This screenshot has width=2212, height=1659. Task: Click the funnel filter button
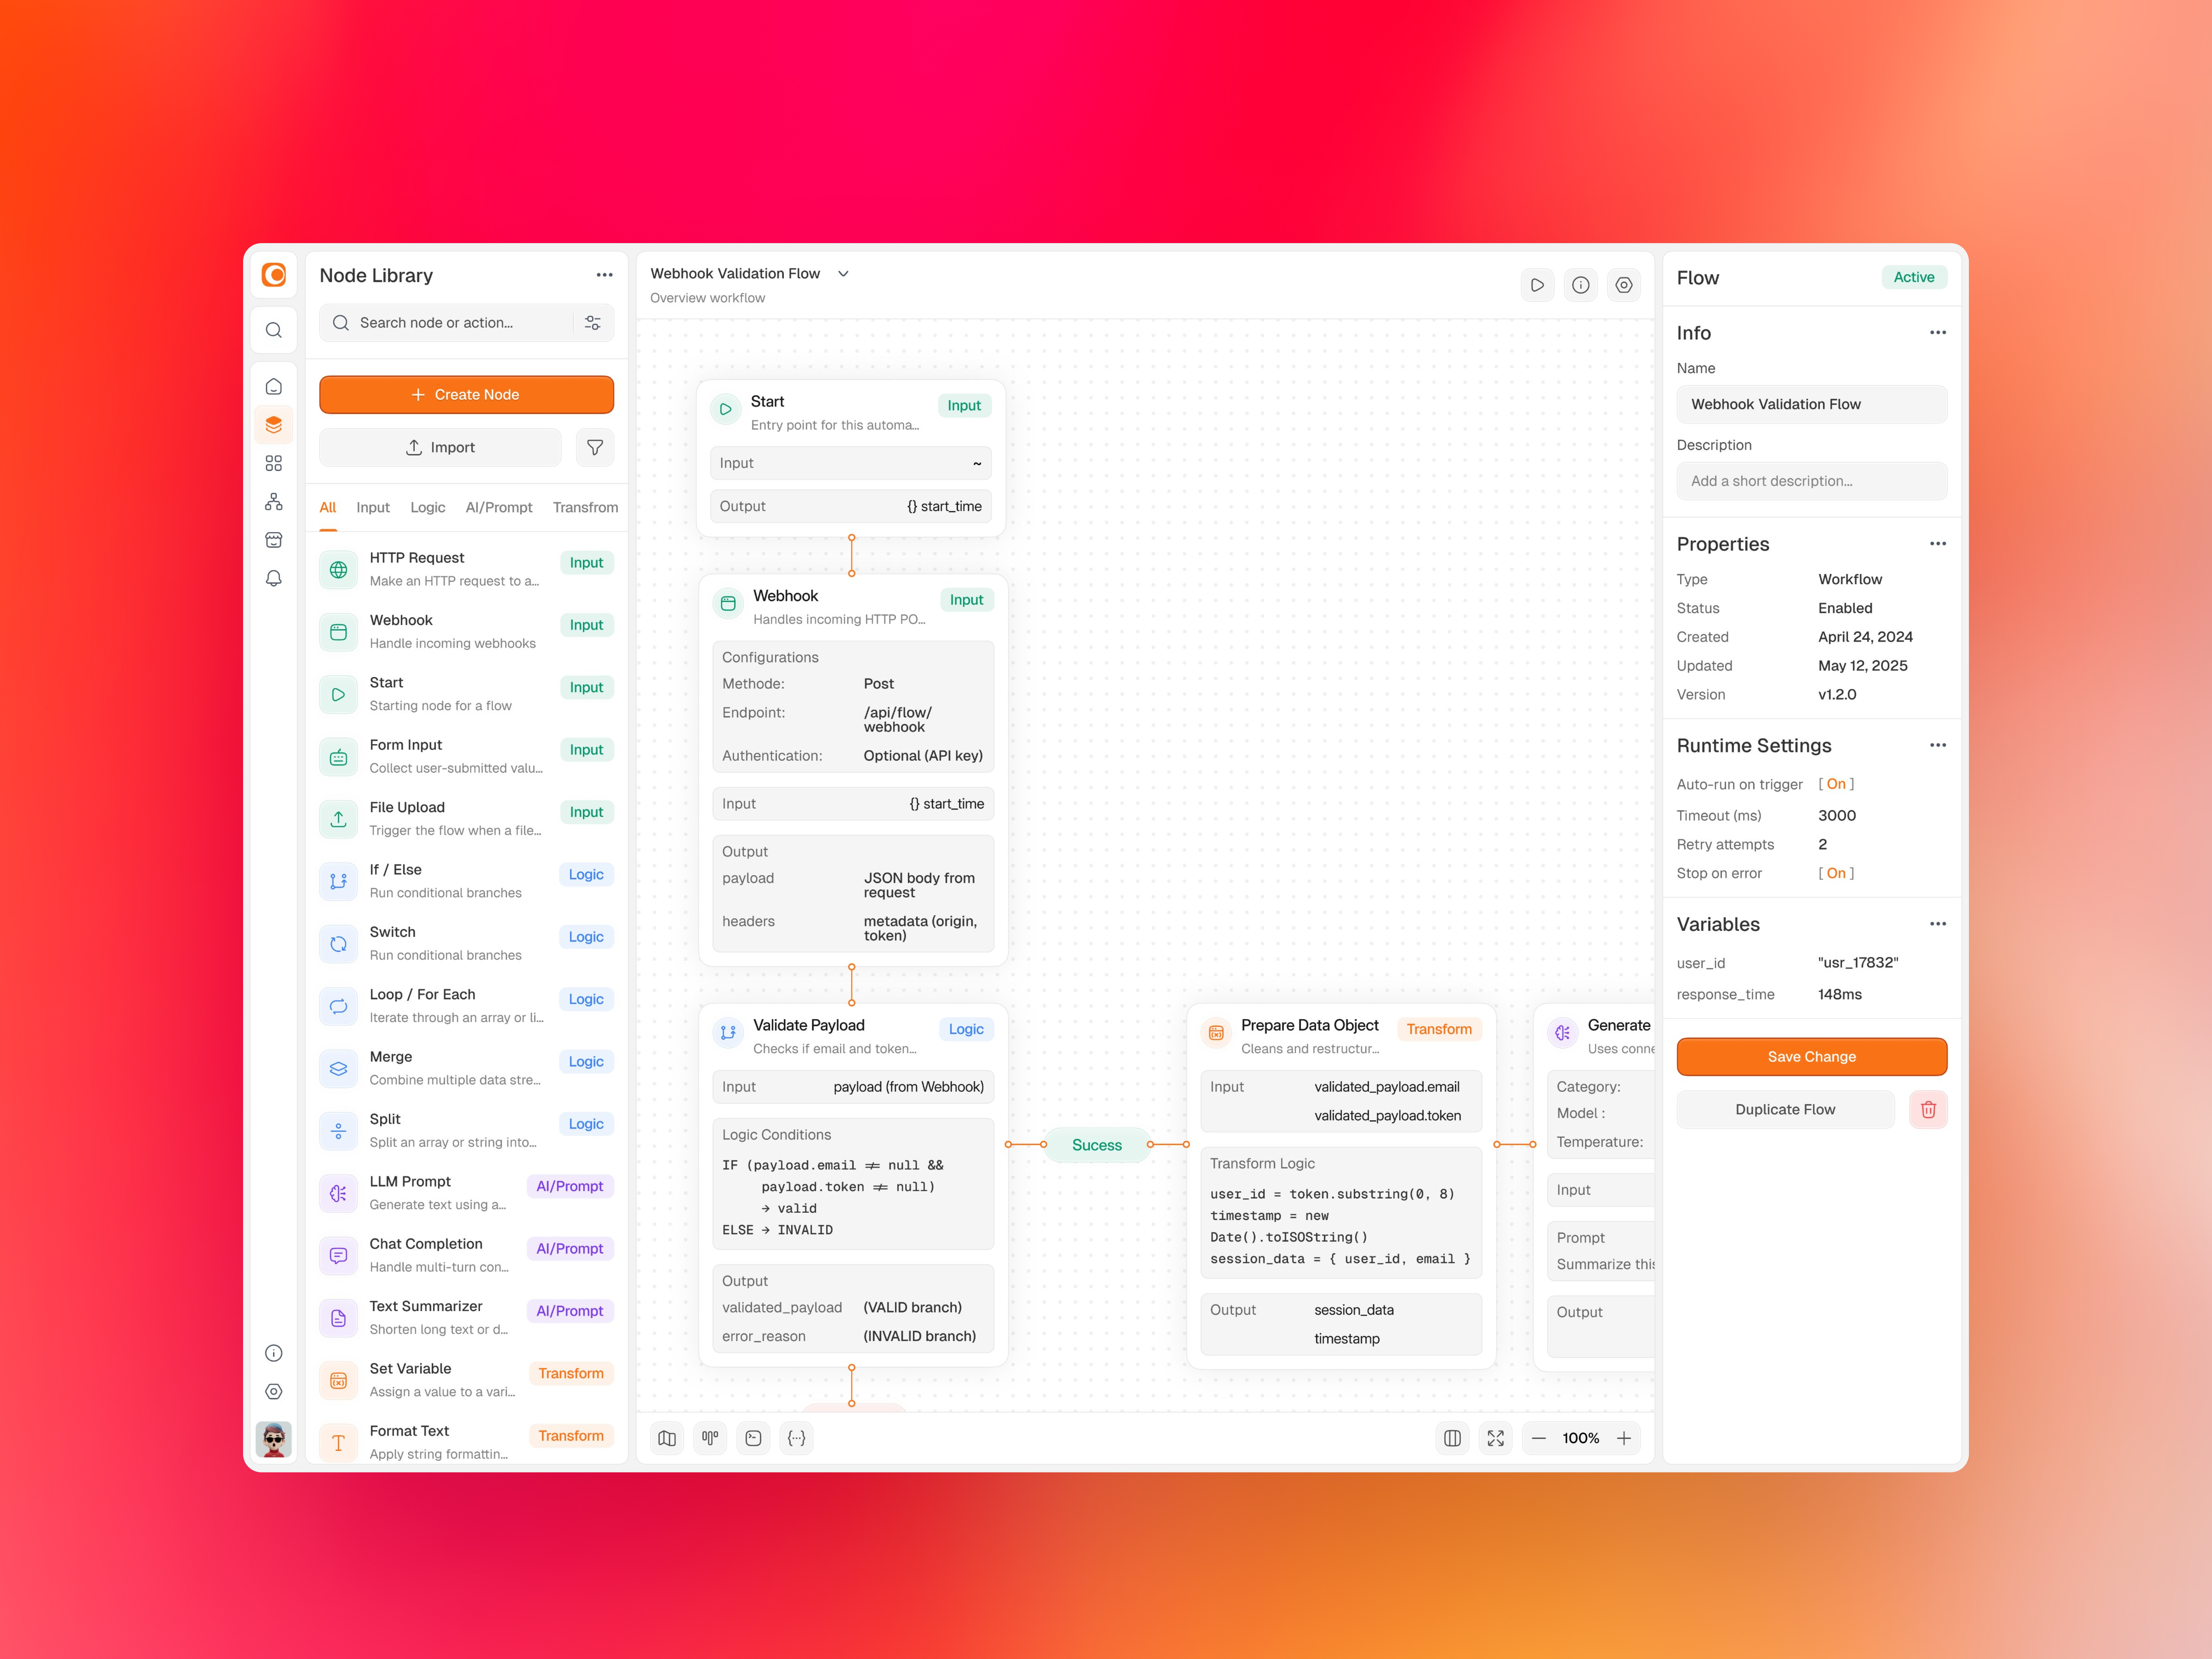595,447
